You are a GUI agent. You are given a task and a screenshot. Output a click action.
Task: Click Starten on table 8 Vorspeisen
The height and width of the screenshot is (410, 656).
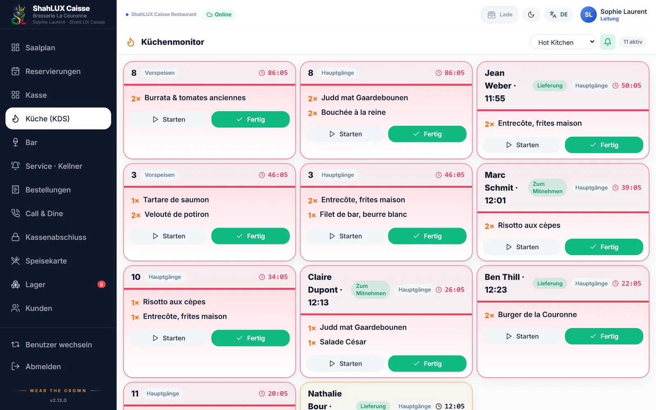[x=169, y=119]
